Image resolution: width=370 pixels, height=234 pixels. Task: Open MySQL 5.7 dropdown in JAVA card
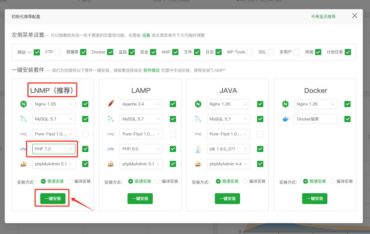(x=228, y=119)
